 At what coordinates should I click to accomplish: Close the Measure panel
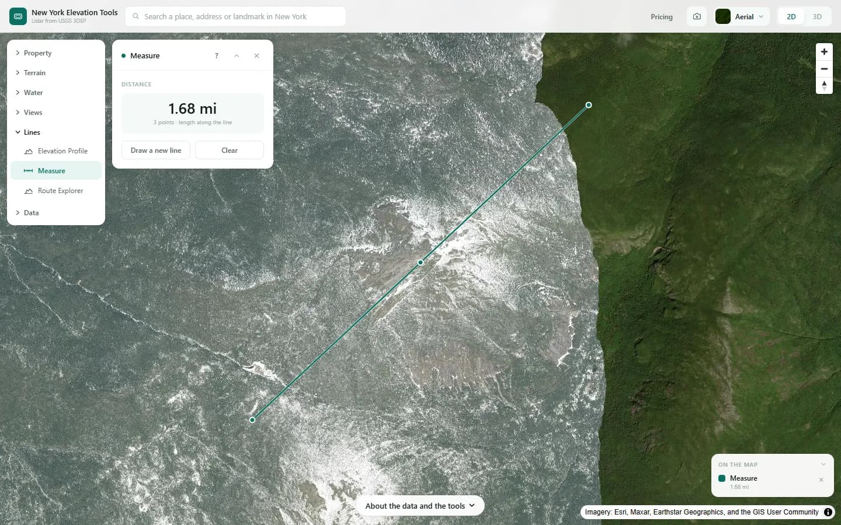coord(256,56)
